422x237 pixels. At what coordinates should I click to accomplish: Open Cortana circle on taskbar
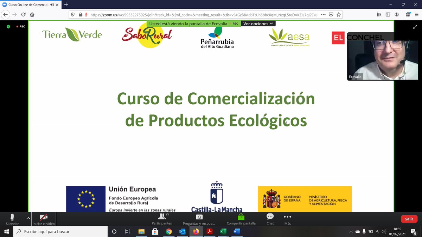114,231
